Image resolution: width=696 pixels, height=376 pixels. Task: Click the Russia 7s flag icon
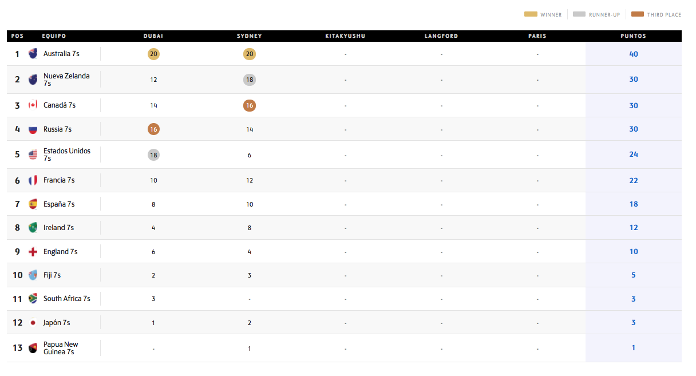tap(33, 129)
